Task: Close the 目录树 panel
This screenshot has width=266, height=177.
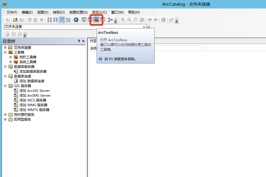Action: [x=83, y=41]
